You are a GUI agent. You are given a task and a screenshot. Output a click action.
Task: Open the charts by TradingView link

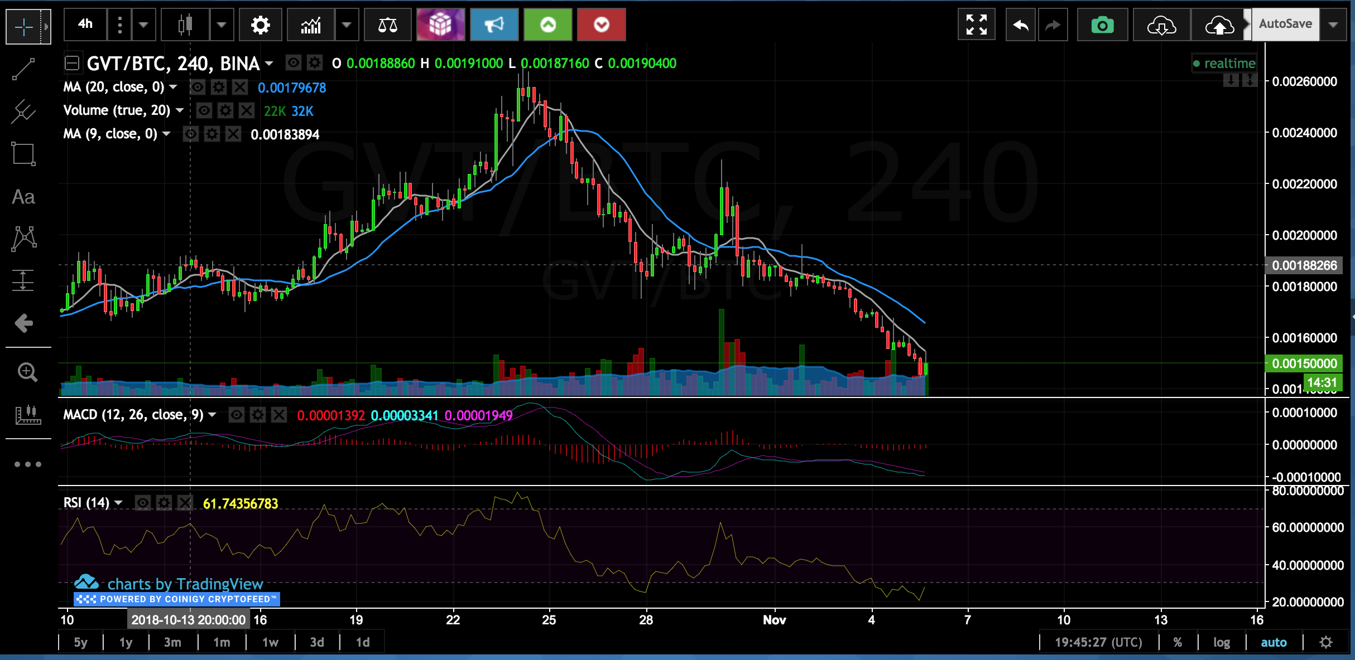point(184,584)
